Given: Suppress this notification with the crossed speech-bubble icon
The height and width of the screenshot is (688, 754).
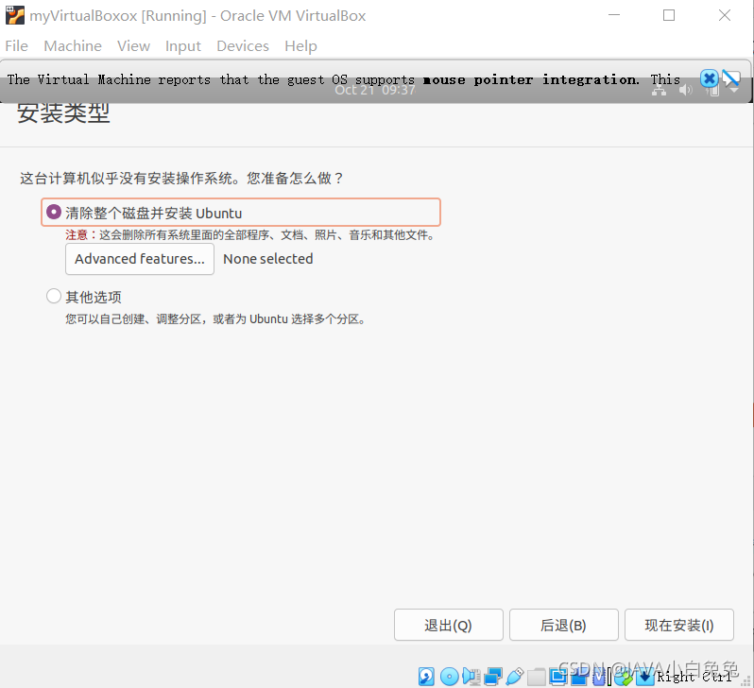Looking at the screenshot, I should [730, 78].
